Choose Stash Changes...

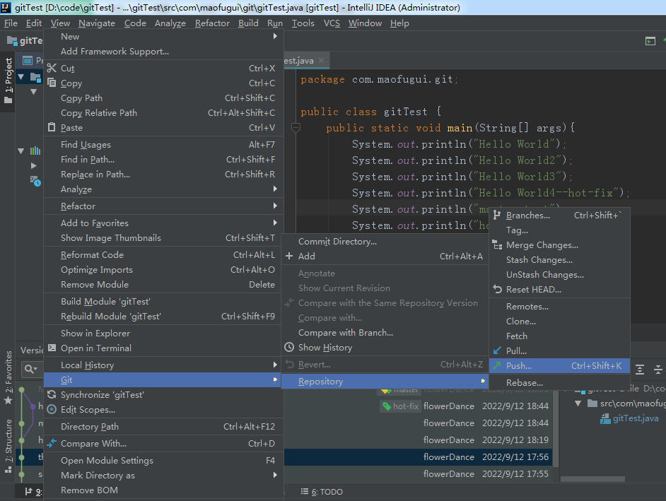click(x=559, y=260)
